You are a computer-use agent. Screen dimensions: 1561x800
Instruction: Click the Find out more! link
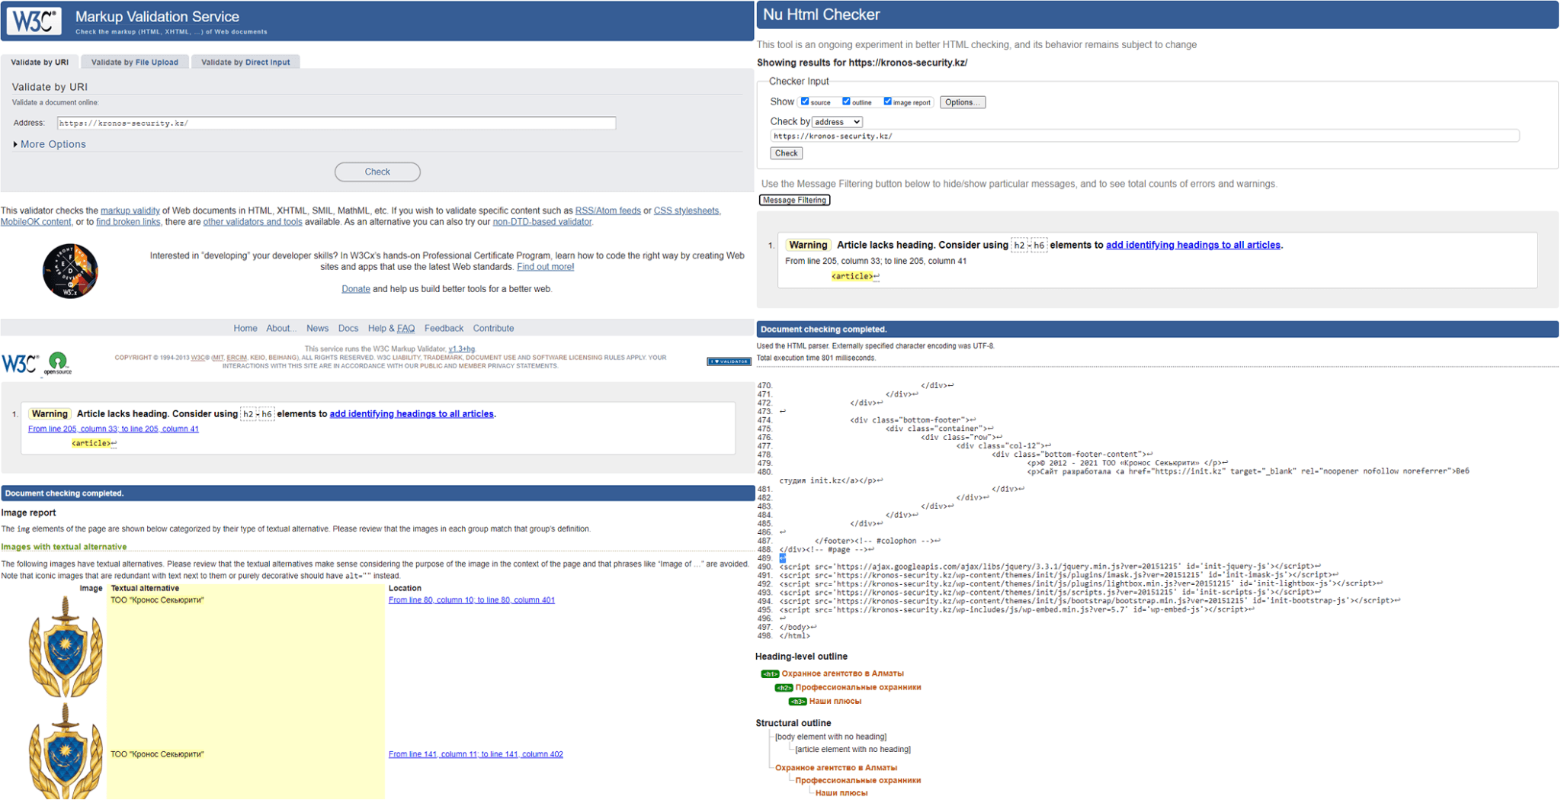[x=545, y=268]
